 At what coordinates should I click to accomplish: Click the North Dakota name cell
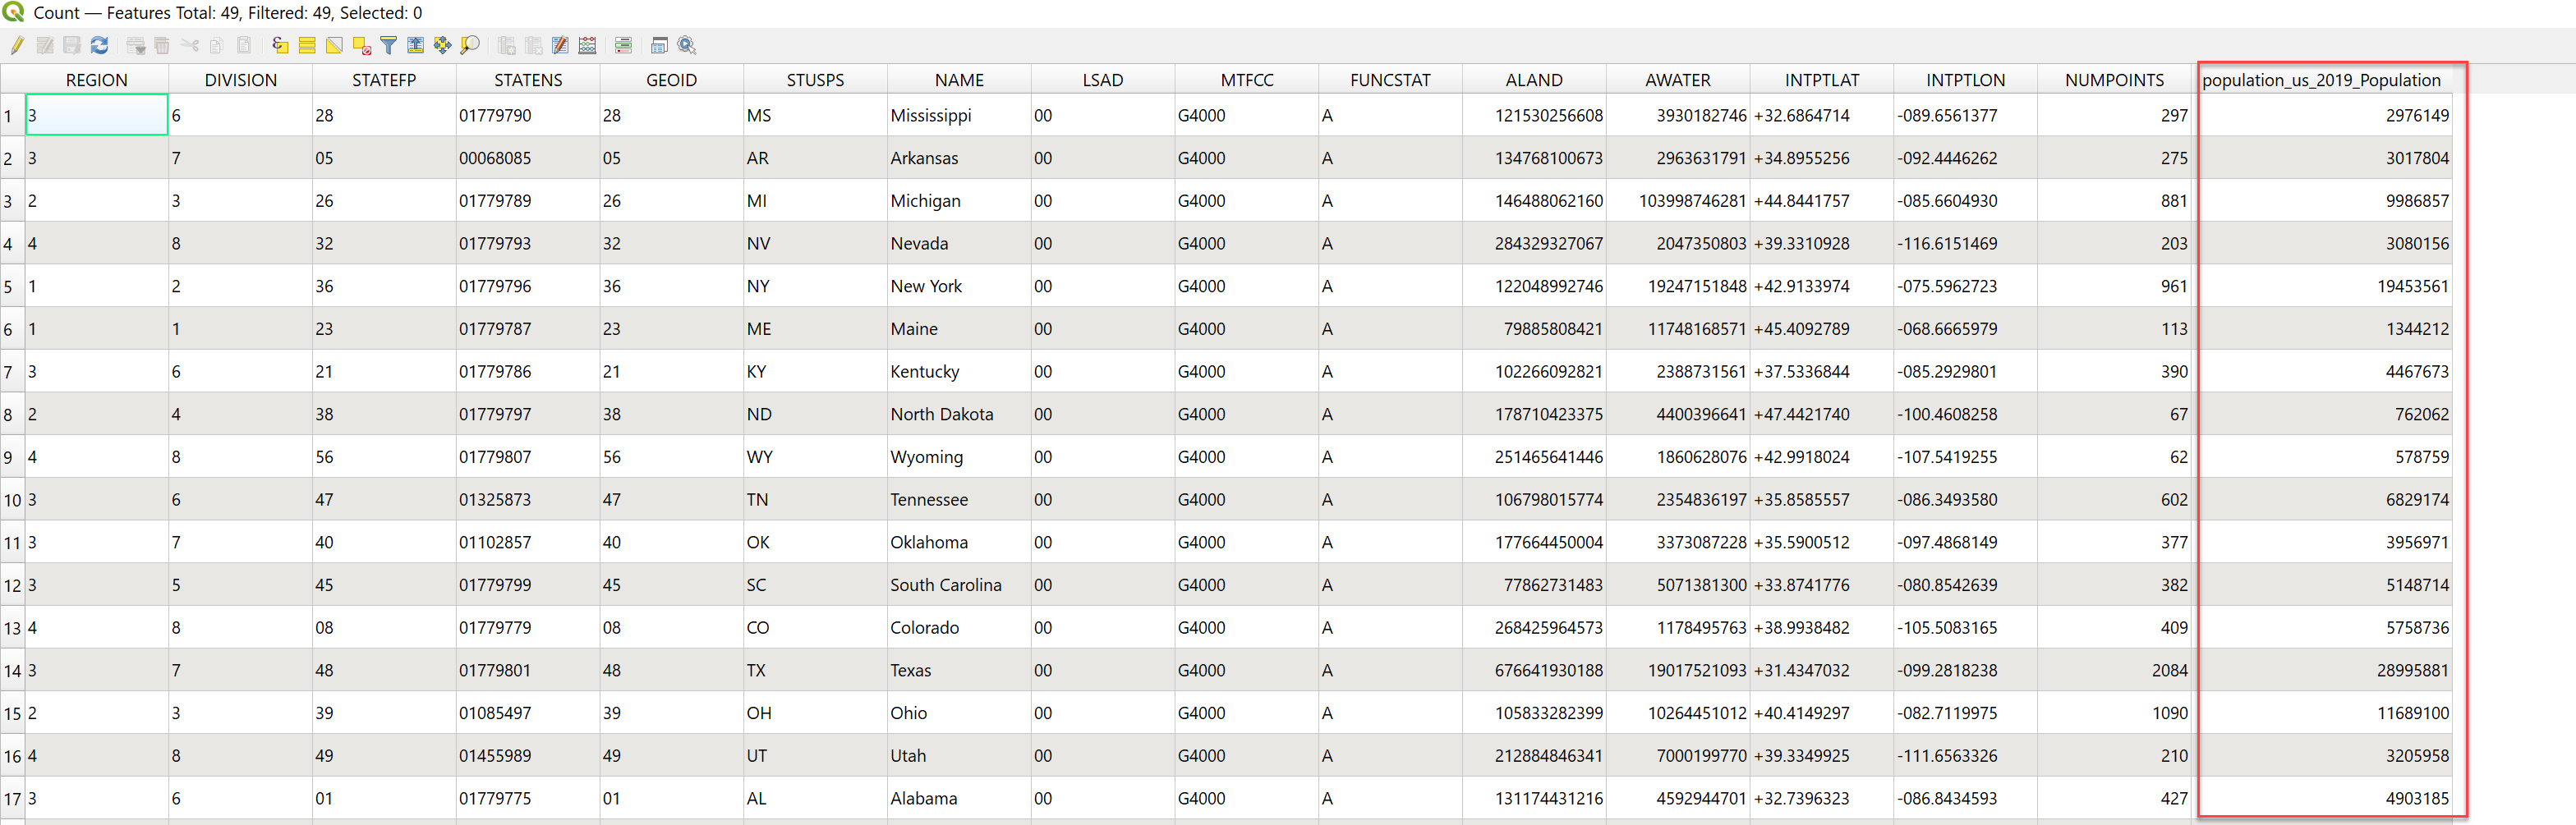click(959, 415)
